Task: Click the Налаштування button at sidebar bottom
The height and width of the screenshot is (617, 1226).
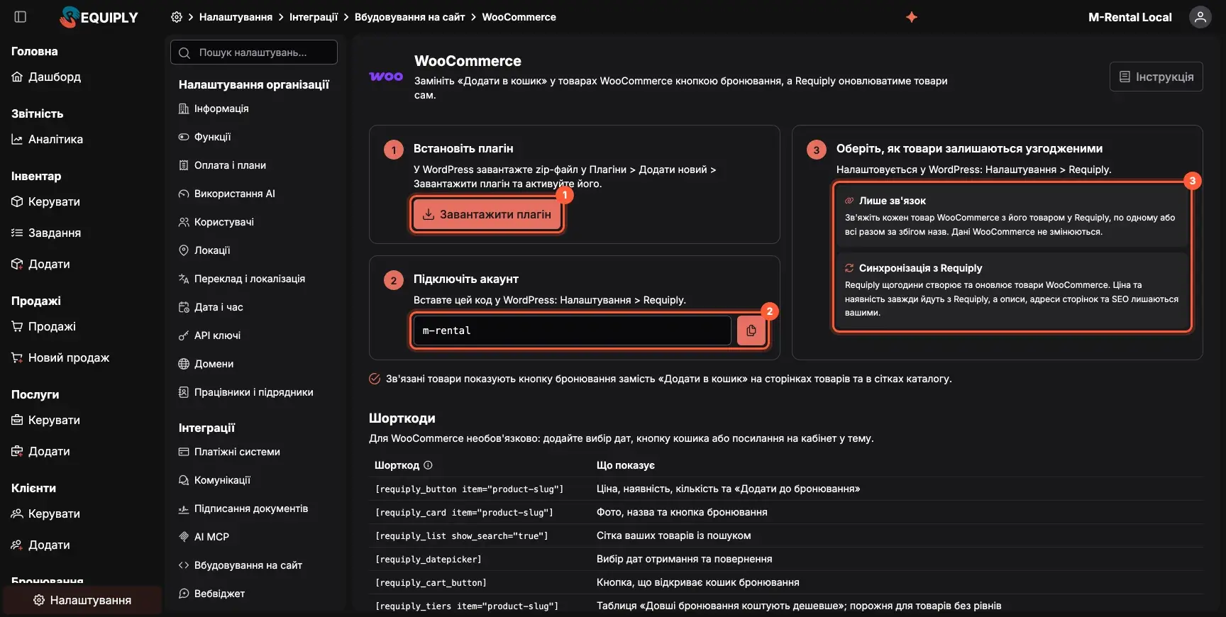Action: 82,600
